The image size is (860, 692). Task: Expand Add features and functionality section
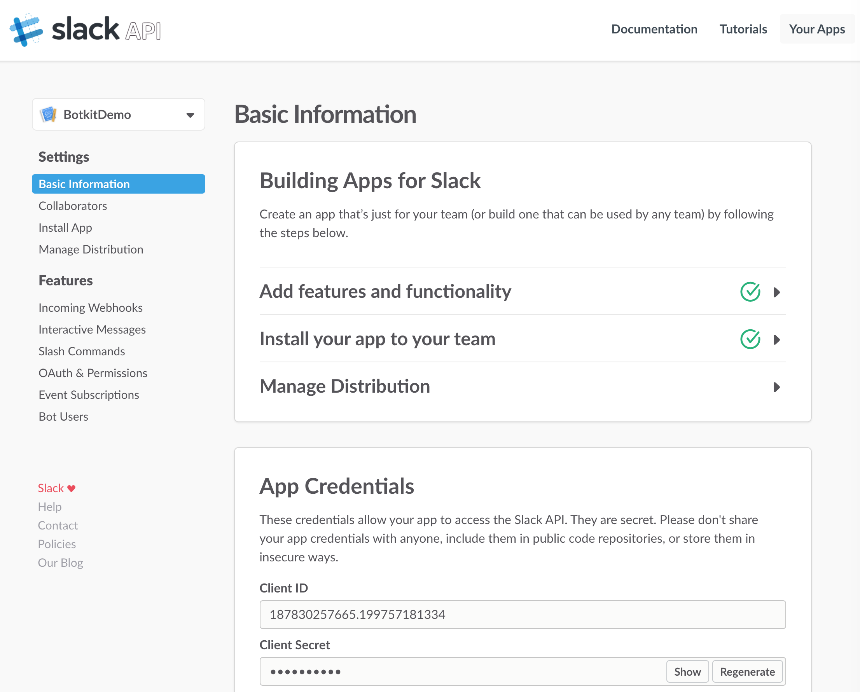pos(776,292)
